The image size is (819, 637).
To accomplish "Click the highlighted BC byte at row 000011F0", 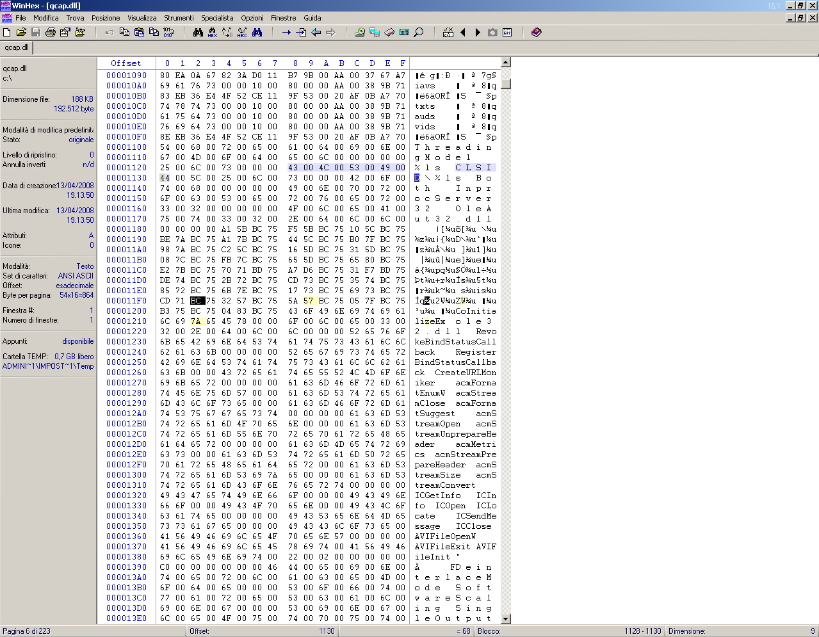I will pyautogui.click(x=198, y=301).
